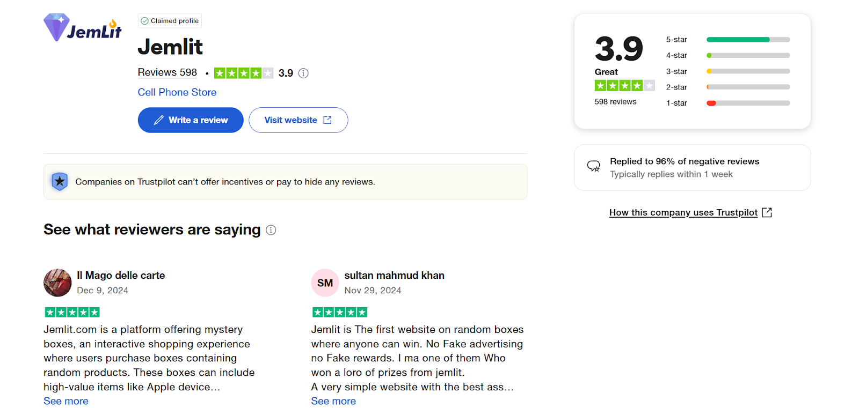Click Il Mago delle carte avatar
Screen dimensions: 859x408
pos(57,283)
